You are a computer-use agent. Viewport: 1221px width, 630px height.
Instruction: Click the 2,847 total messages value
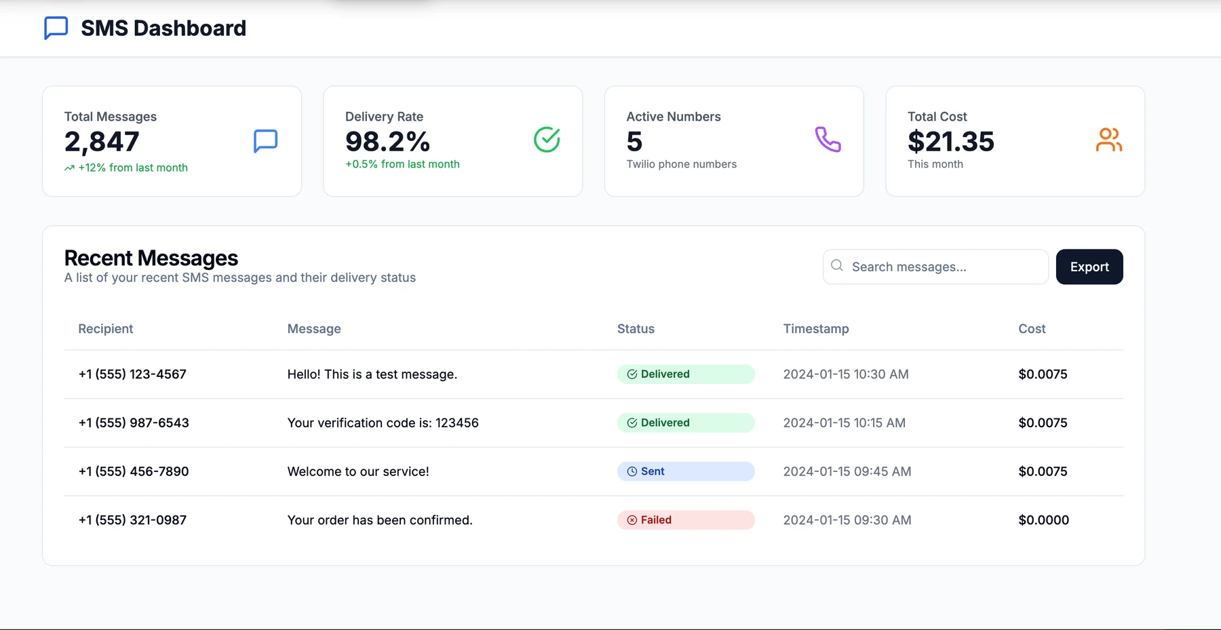coord(102,142)
